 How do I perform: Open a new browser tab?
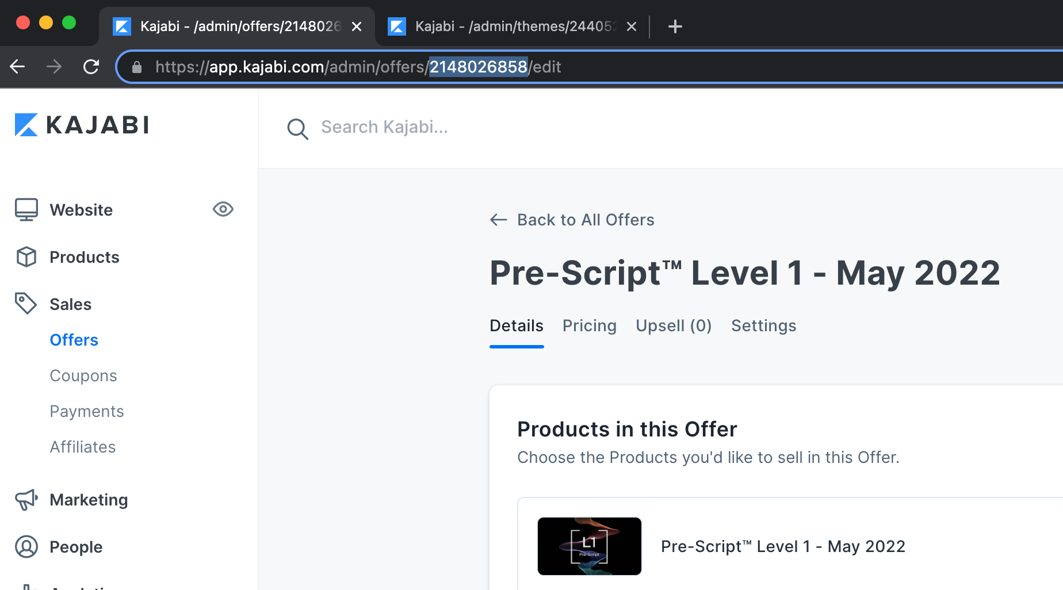point(675,26)
